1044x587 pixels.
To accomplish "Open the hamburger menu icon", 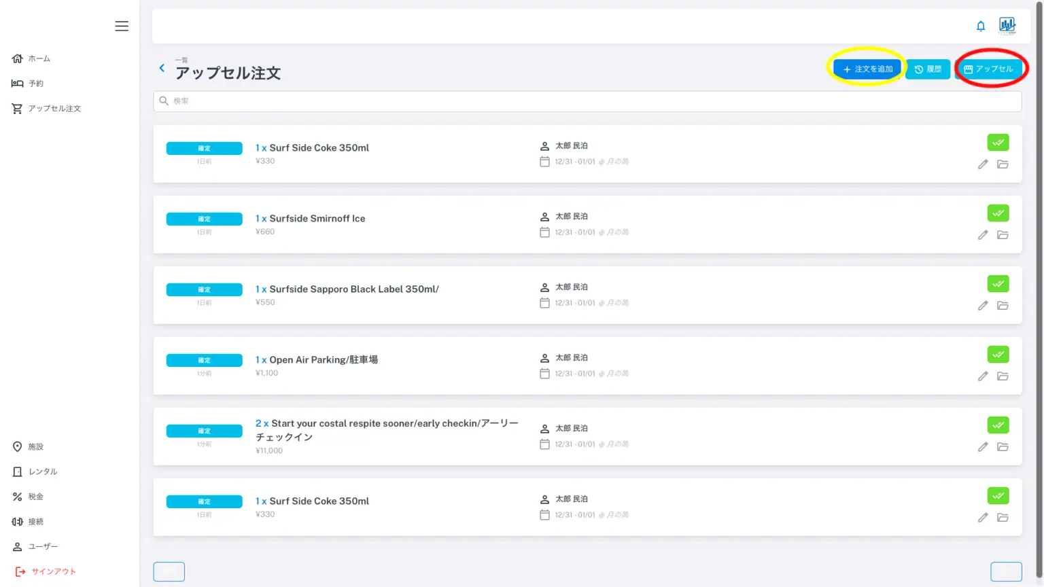I will point(122,26).
